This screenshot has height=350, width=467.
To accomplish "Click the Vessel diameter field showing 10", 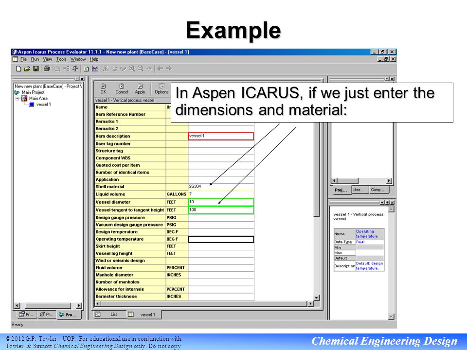I will tap(221, 202).
